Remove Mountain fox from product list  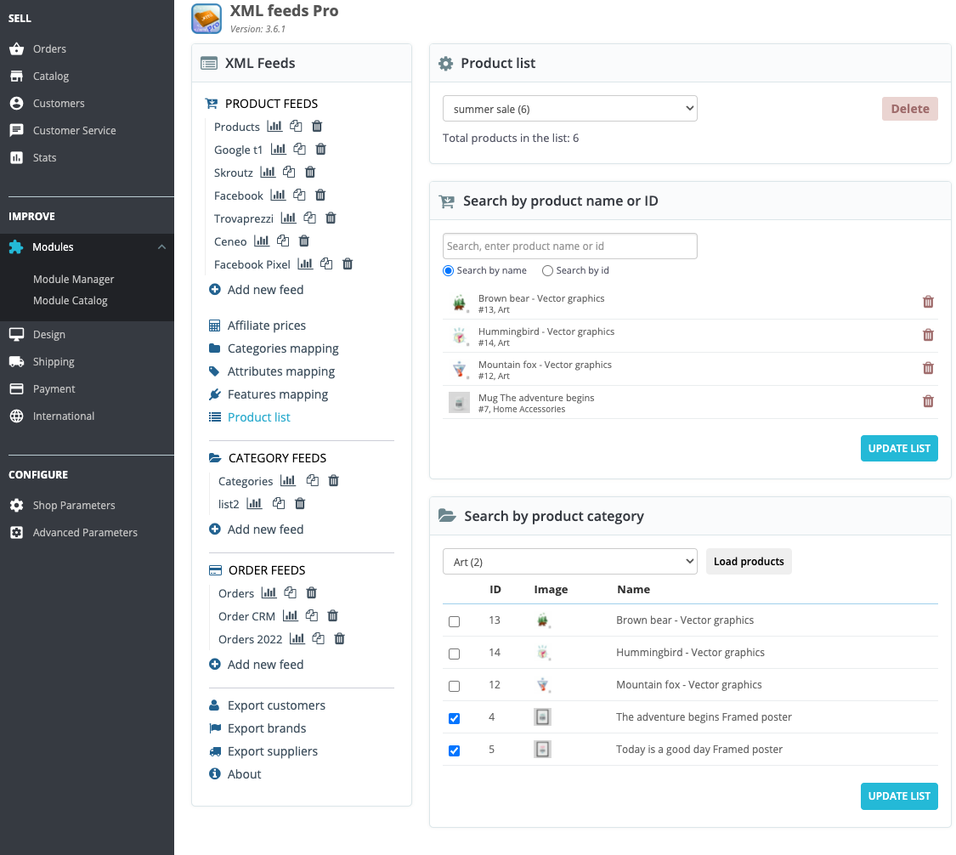coord(928,368)
